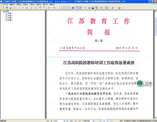The height and width of the screenshot is (122, 157).
Task: Click the green 32% floating widget
Action: [140, 83]
